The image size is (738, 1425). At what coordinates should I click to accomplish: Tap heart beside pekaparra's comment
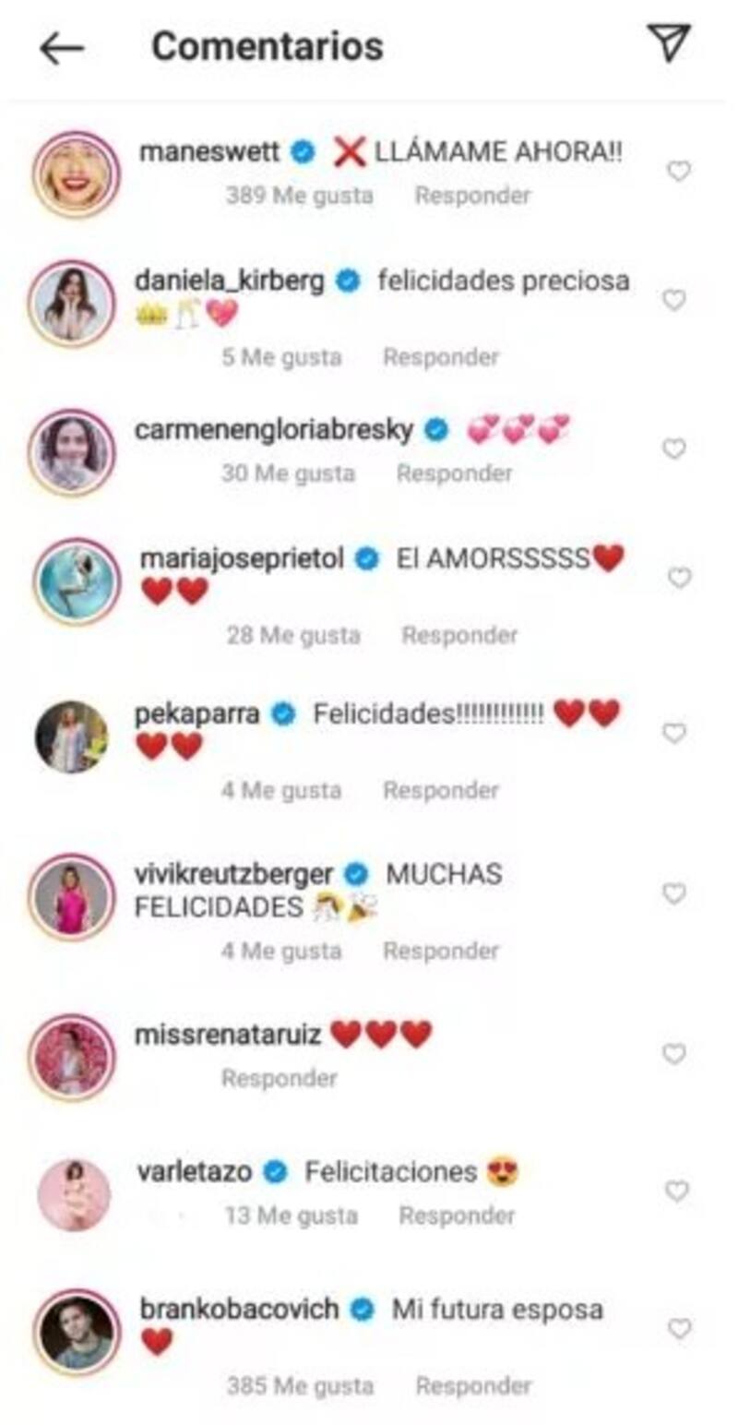pos(675,733)
